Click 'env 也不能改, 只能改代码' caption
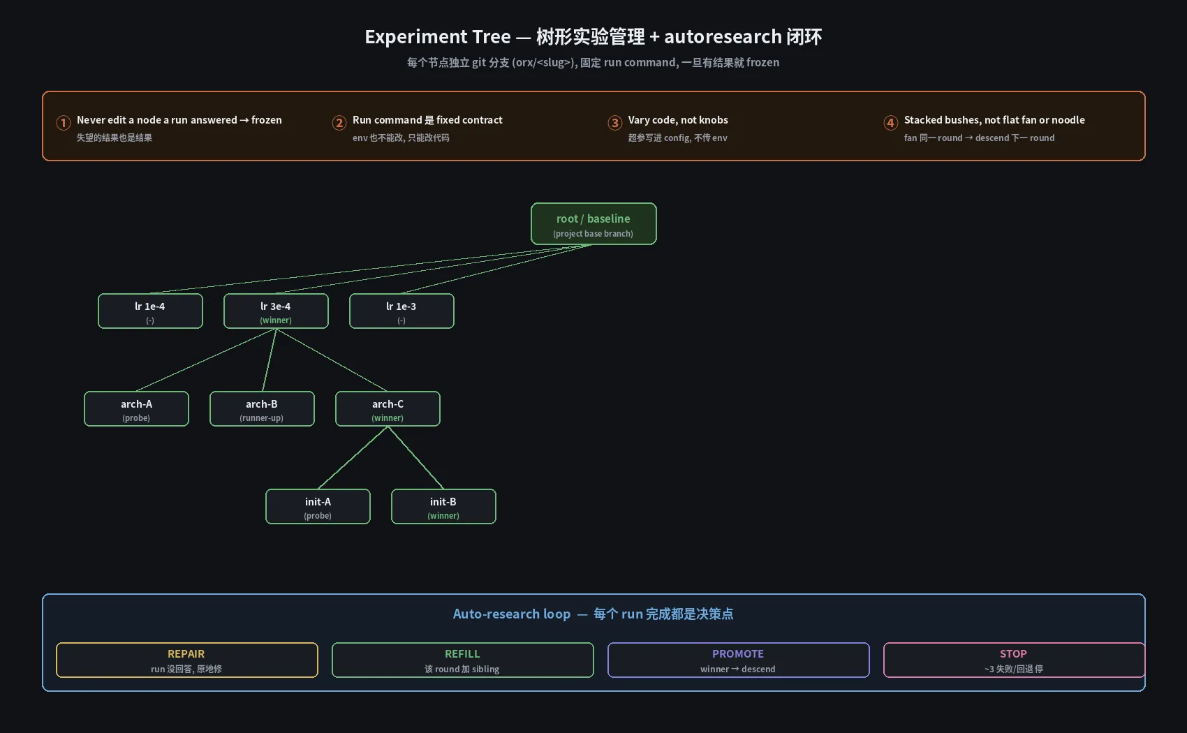This screenshot has width=1187, height=733. pos(401,138)
